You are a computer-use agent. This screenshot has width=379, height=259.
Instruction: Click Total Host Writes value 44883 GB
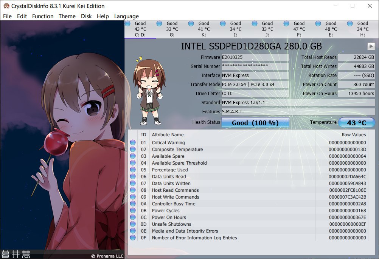click(357, 66)
